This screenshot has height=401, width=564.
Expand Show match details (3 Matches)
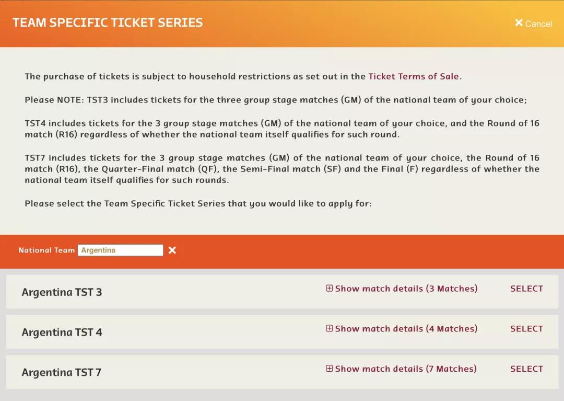406,289
